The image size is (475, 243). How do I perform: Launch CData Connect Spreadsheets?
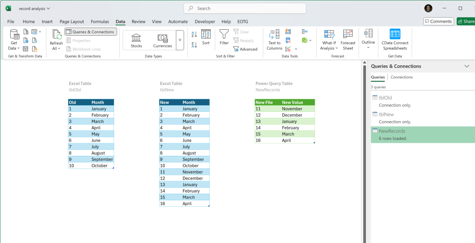[395, 40]
